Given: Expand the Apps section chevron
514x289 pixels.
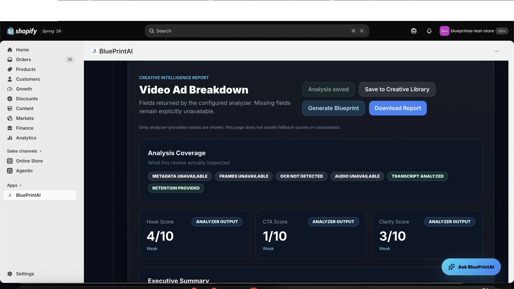Looking at the screenshot, I should coord(21,185).
